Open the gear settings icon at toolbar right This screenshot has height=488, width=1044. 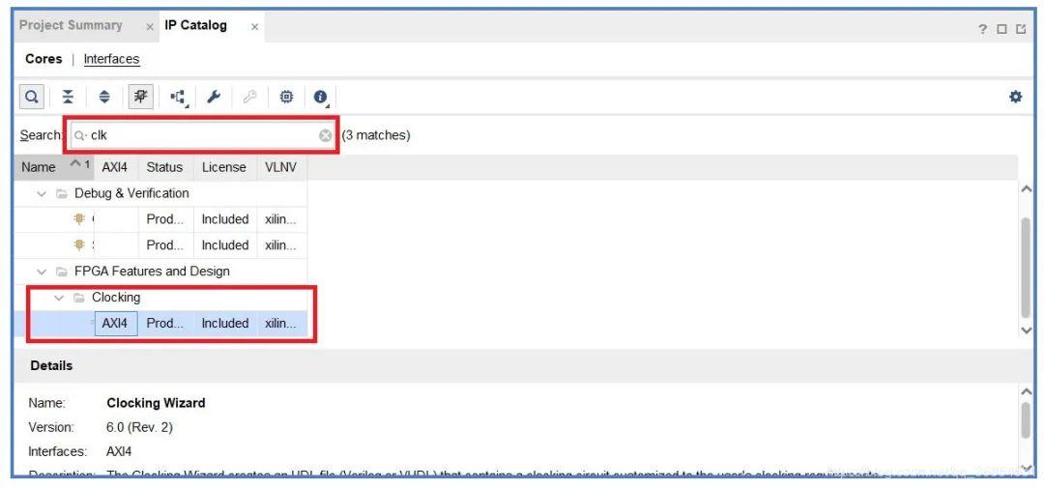pos(1015,98)
